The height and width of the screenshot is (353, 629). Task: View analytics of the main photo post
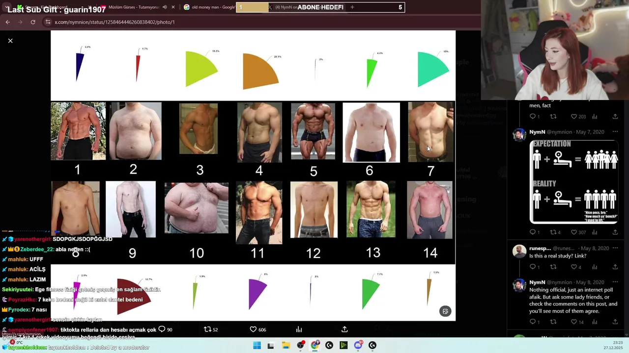[x=299, y=329]
